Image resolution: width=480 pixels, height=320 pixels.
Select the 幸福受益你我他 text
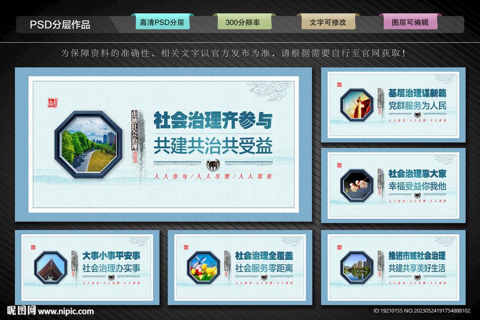(417, 187)
